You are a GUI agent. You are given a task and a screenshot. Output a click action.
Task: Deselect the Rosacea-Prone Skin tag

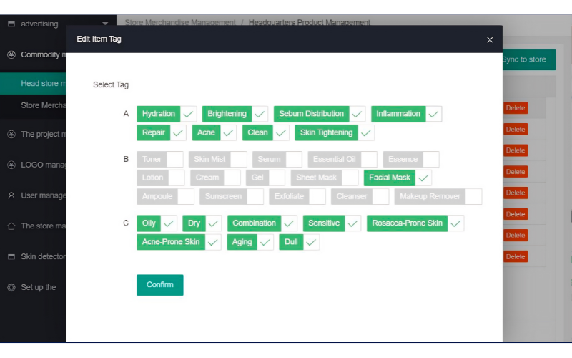click(415, 223)
